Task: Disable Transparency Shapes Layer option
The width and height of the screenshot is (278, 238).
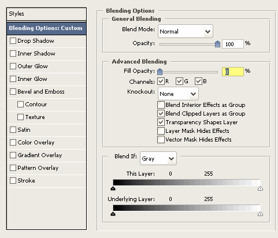Action: (x=161, y=122)
